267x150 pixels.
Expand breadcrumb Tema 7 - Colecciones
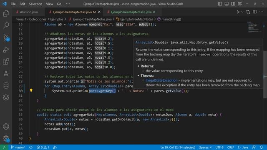(x=31, y=19)
